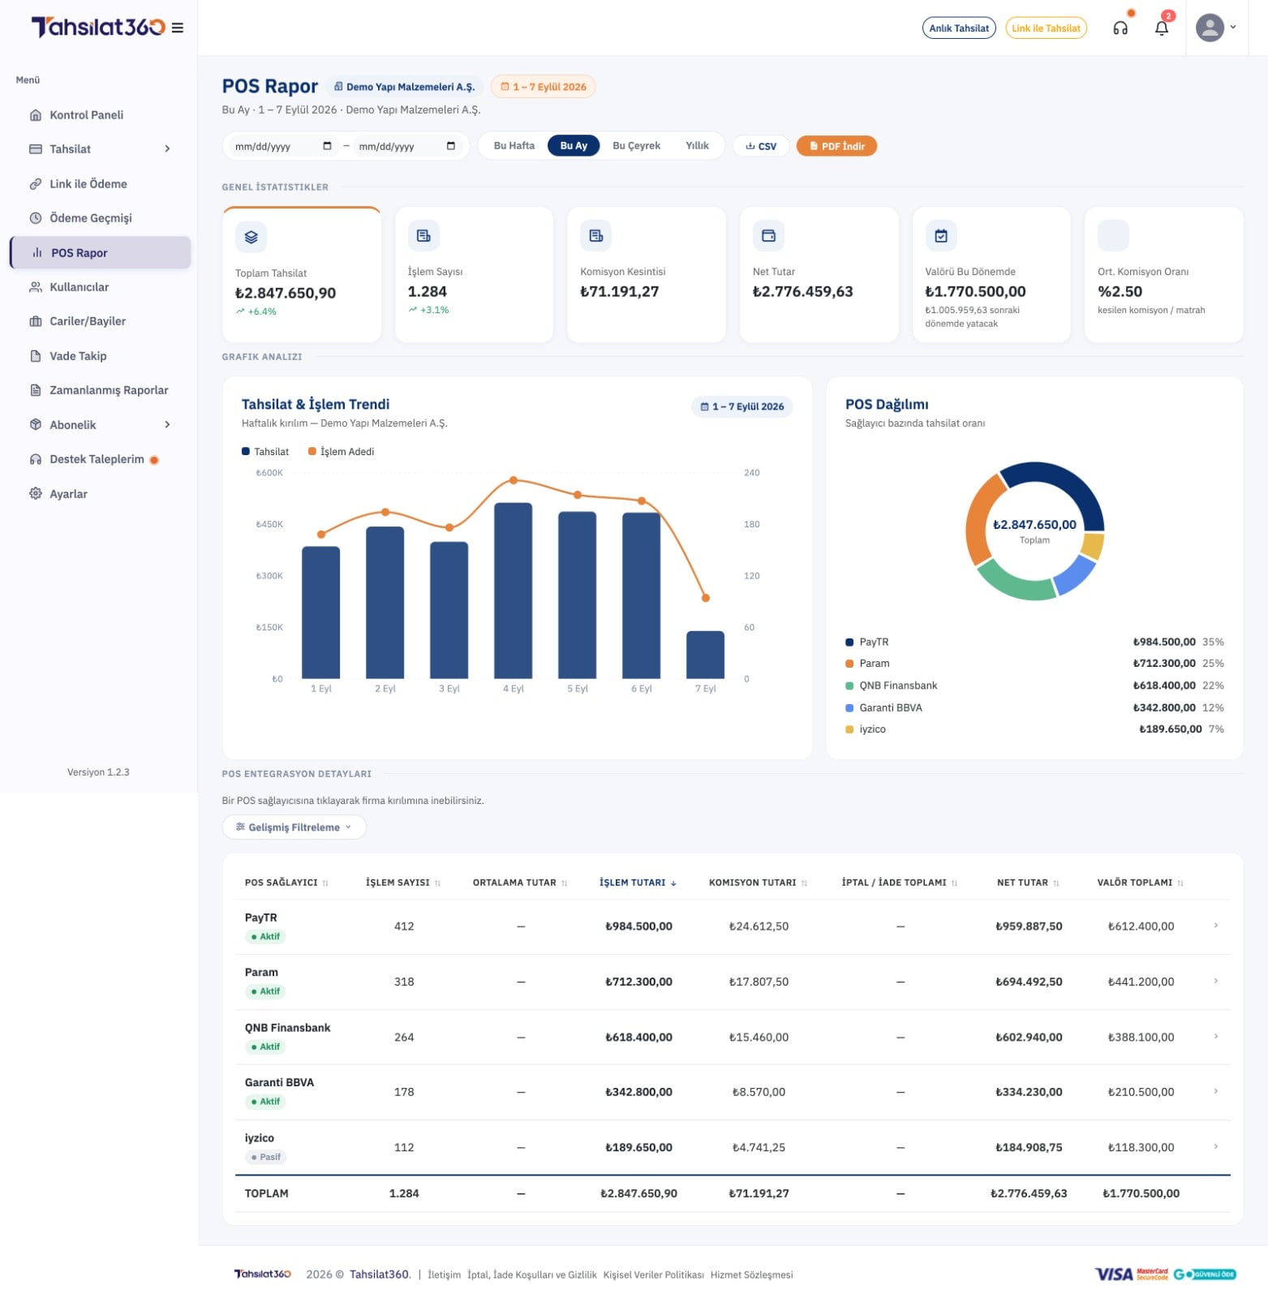Screen dimensions: 1268x1298
Task: Click the Valörü Bu Dönemde calendar-check icon
Action: [941, 235]
